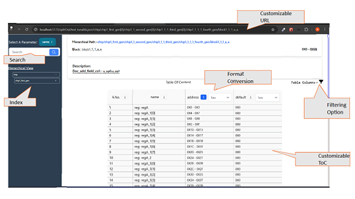Click the browser address bar URL

[139, 30]
